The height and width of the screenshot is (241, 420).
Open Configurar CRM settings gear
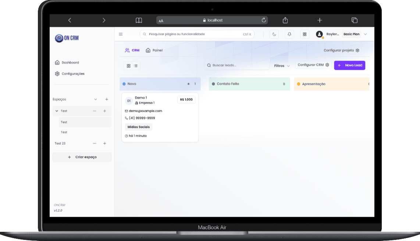327,65
